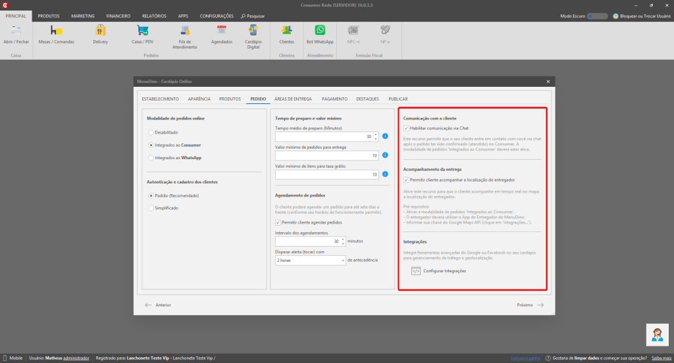674x363 pixels.
Task: Open the DESTAQUES tab
Action: pos(367,99)
